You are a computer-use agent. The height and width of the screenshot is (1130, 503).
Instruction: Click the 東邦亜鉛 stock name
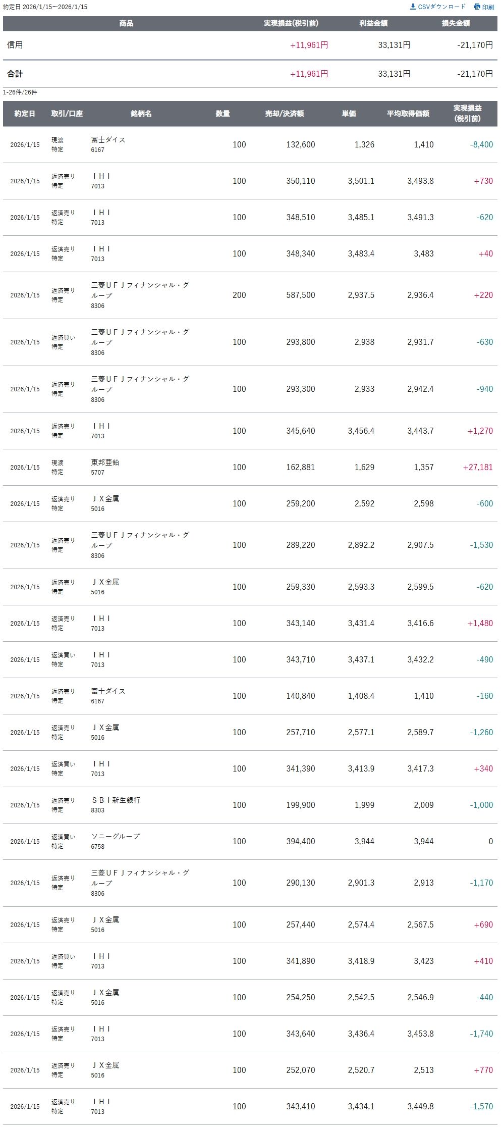[x=105, y=463]
